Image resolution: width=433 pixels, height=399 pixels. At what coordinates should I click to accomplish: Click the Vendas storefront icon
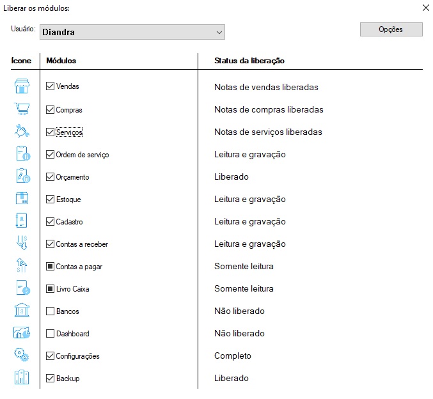tap(22, 87)
